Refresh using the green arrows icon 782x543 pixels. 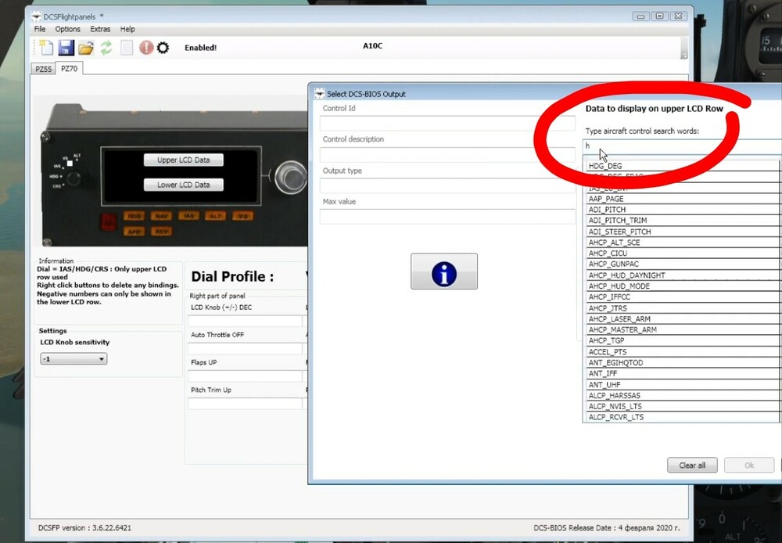[106, 48]
